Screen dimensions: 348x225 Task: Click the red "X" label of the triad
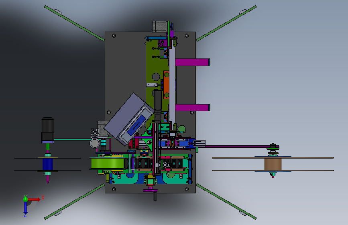coord(43,197)
